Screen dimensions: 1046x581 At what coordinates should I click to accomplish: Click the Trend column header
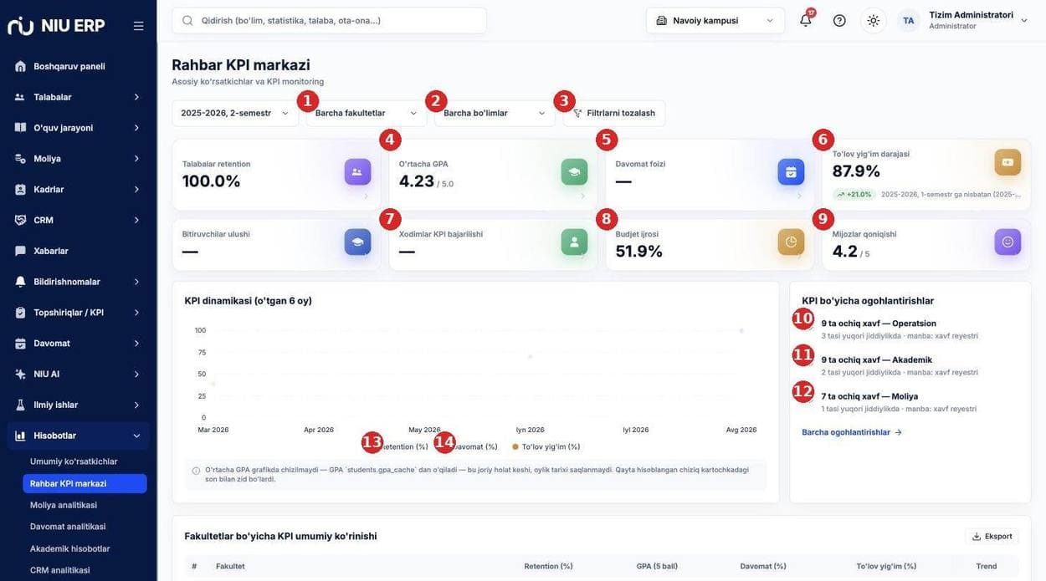coord(987,566)
